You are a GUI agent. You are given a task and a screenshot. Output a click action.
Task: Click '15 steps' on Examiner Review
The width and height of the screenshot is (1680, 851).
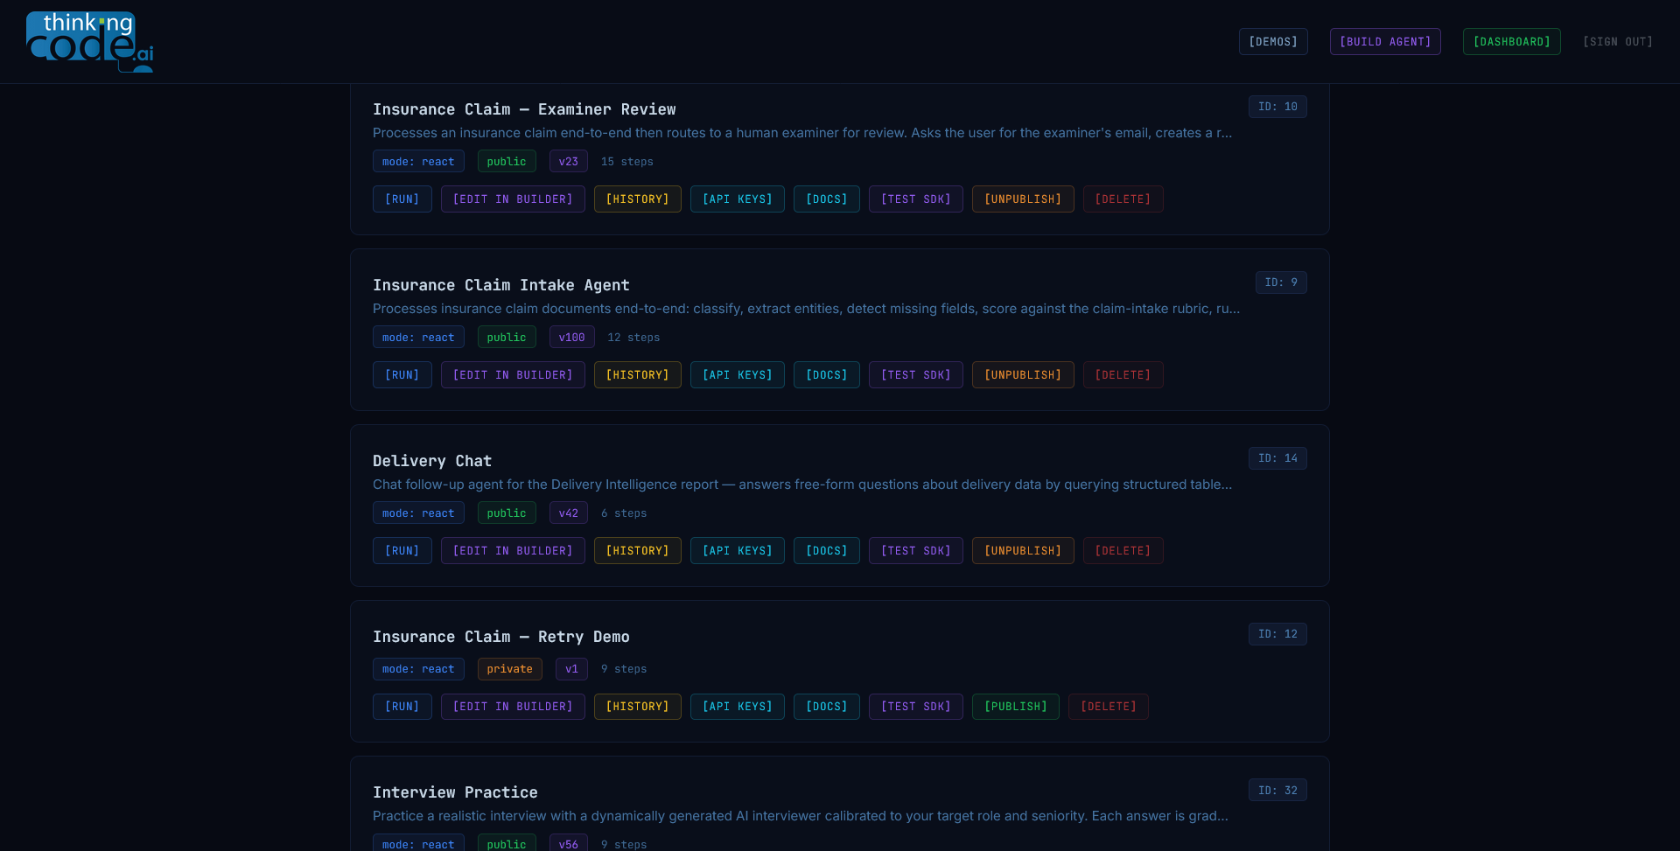(627, 162)
